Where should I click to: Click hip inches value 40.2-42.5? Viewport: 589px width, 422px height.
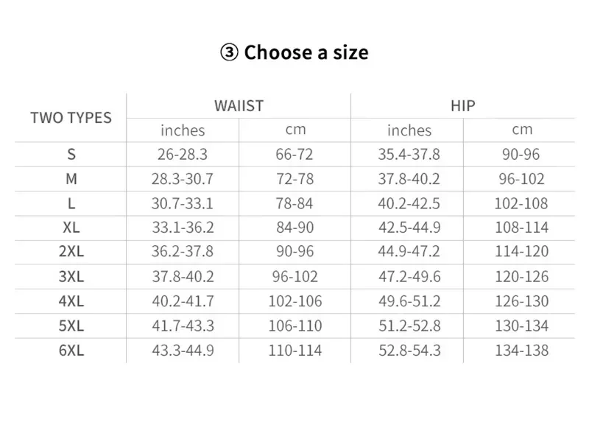(x=409, y=204)
